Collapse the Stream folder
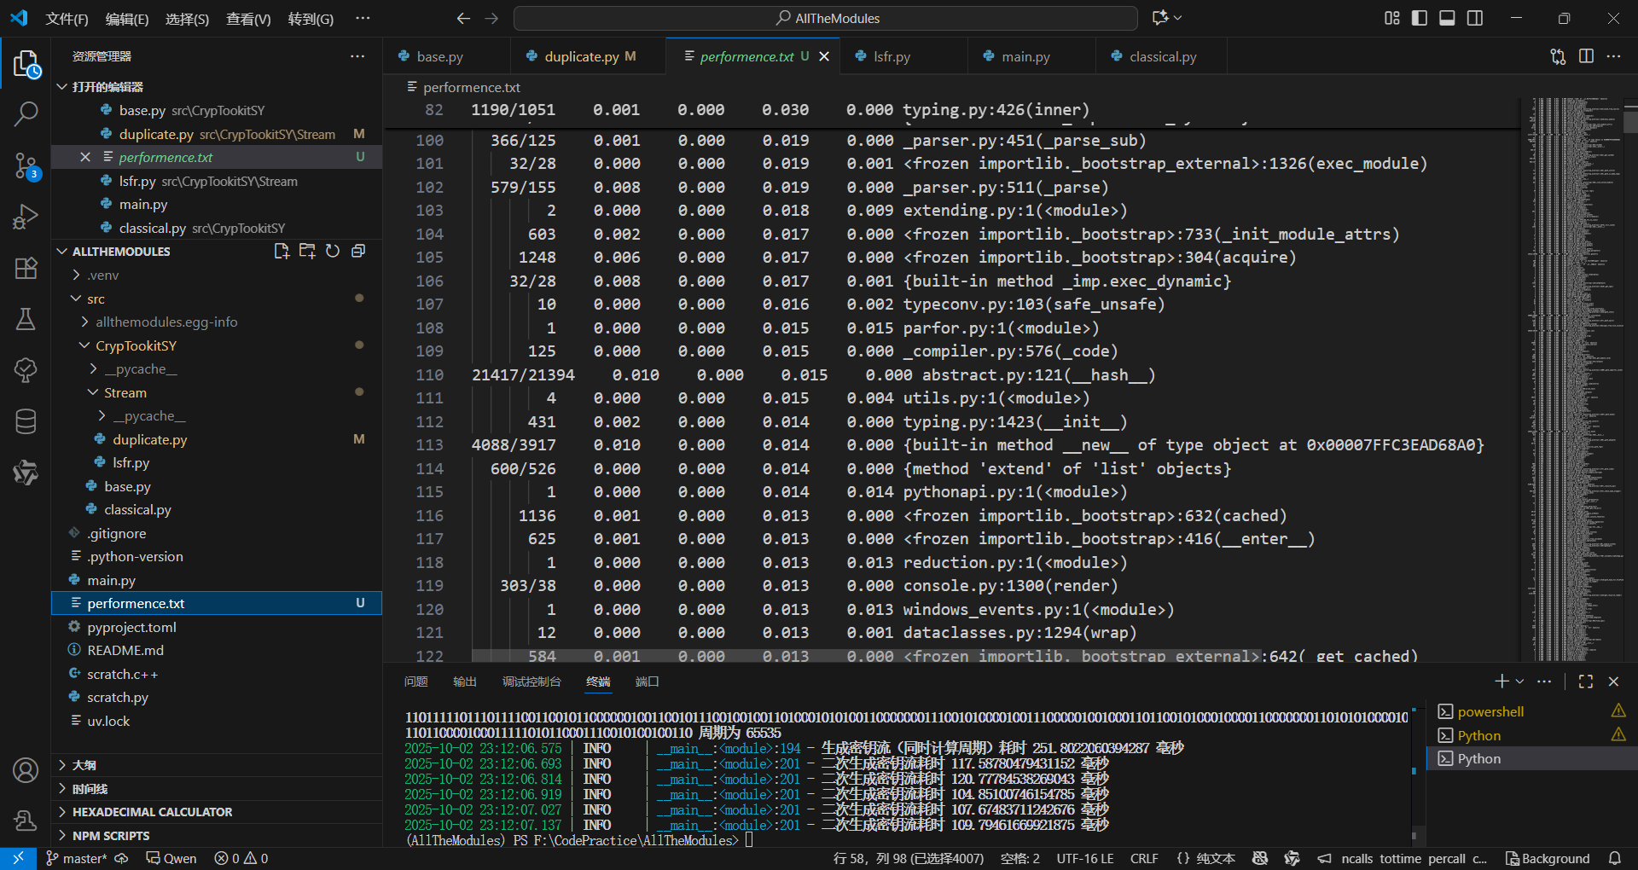Screen dimensions: 1638x870 coord(125,392)
